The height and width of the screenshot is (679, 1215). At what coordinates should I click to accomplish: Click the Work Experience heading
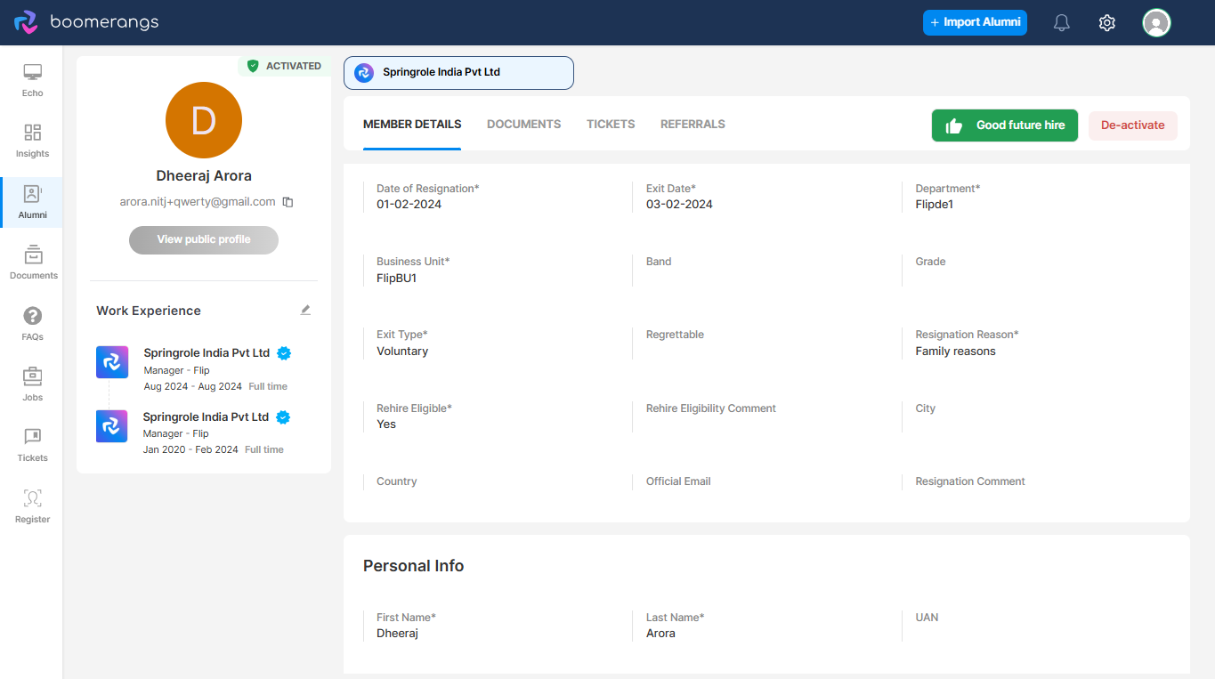click(x=149, y=311)
